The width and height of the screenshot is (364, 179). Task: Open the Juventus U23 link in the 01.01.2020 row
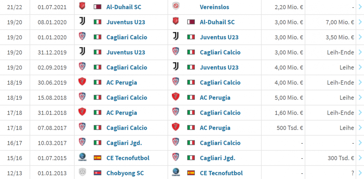click(219, 37)
